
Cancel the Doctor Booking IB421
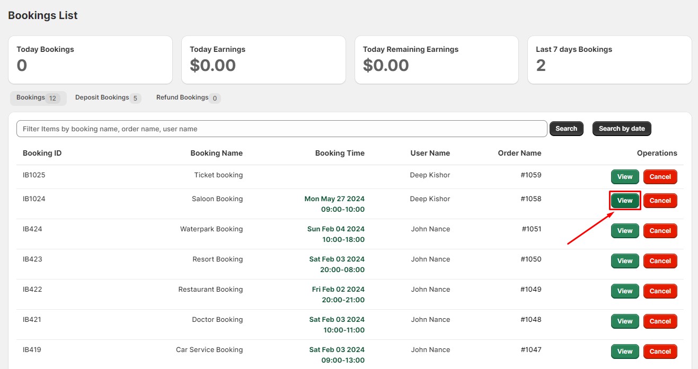[x=660, y=321]
